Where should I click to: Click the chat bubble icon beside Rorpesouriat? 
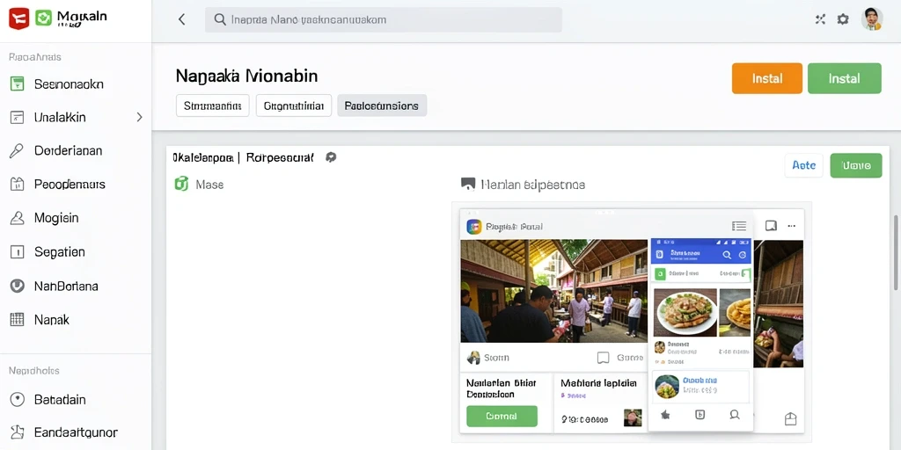point(331,157)
